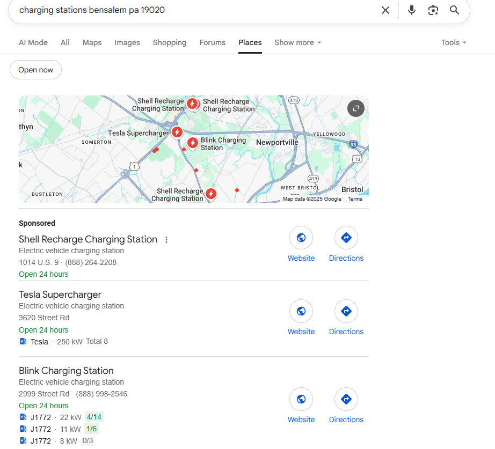
Task: Select the Places tab
Action: click(250, 42)
